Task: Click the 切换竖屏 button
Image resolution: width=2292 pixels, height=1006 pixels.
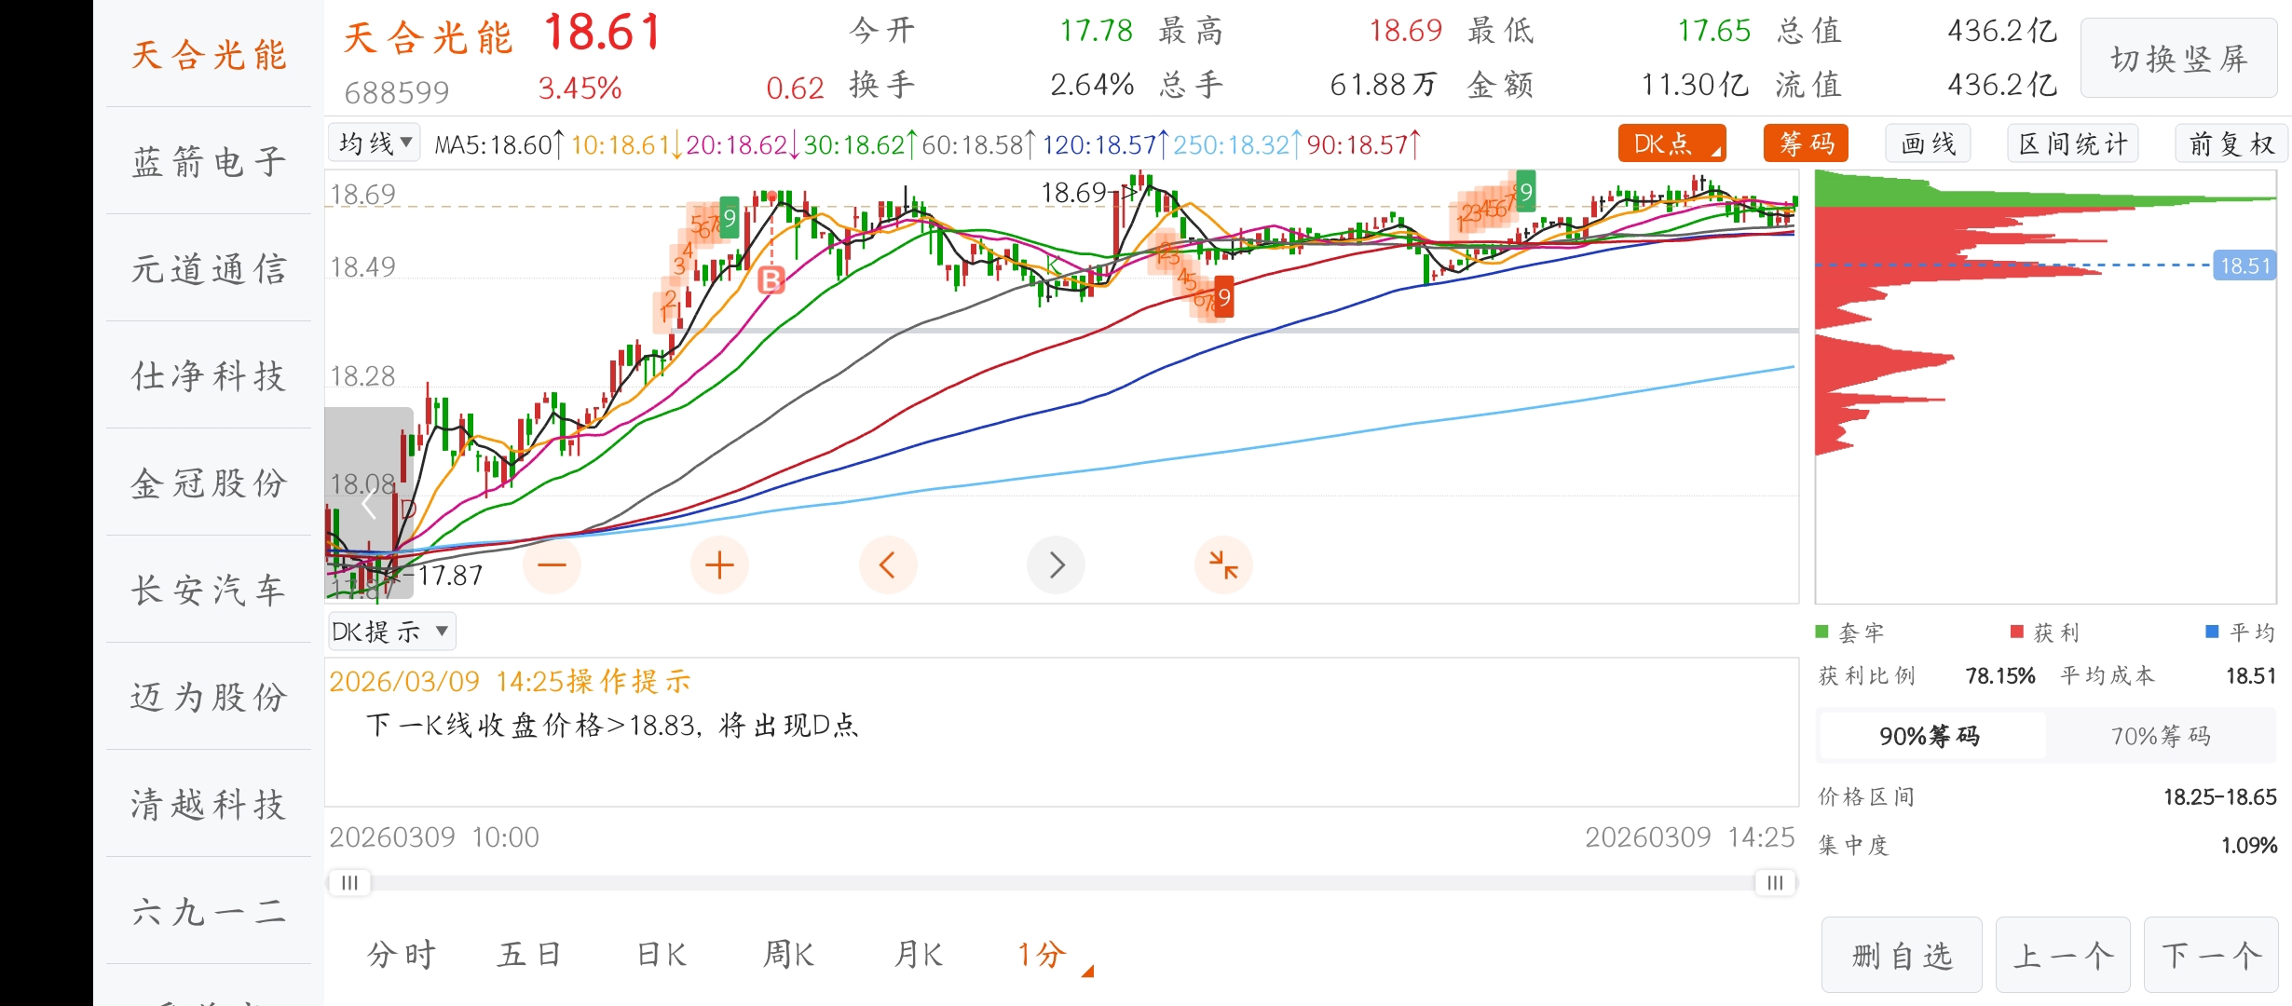Action: pos(2178,59)
